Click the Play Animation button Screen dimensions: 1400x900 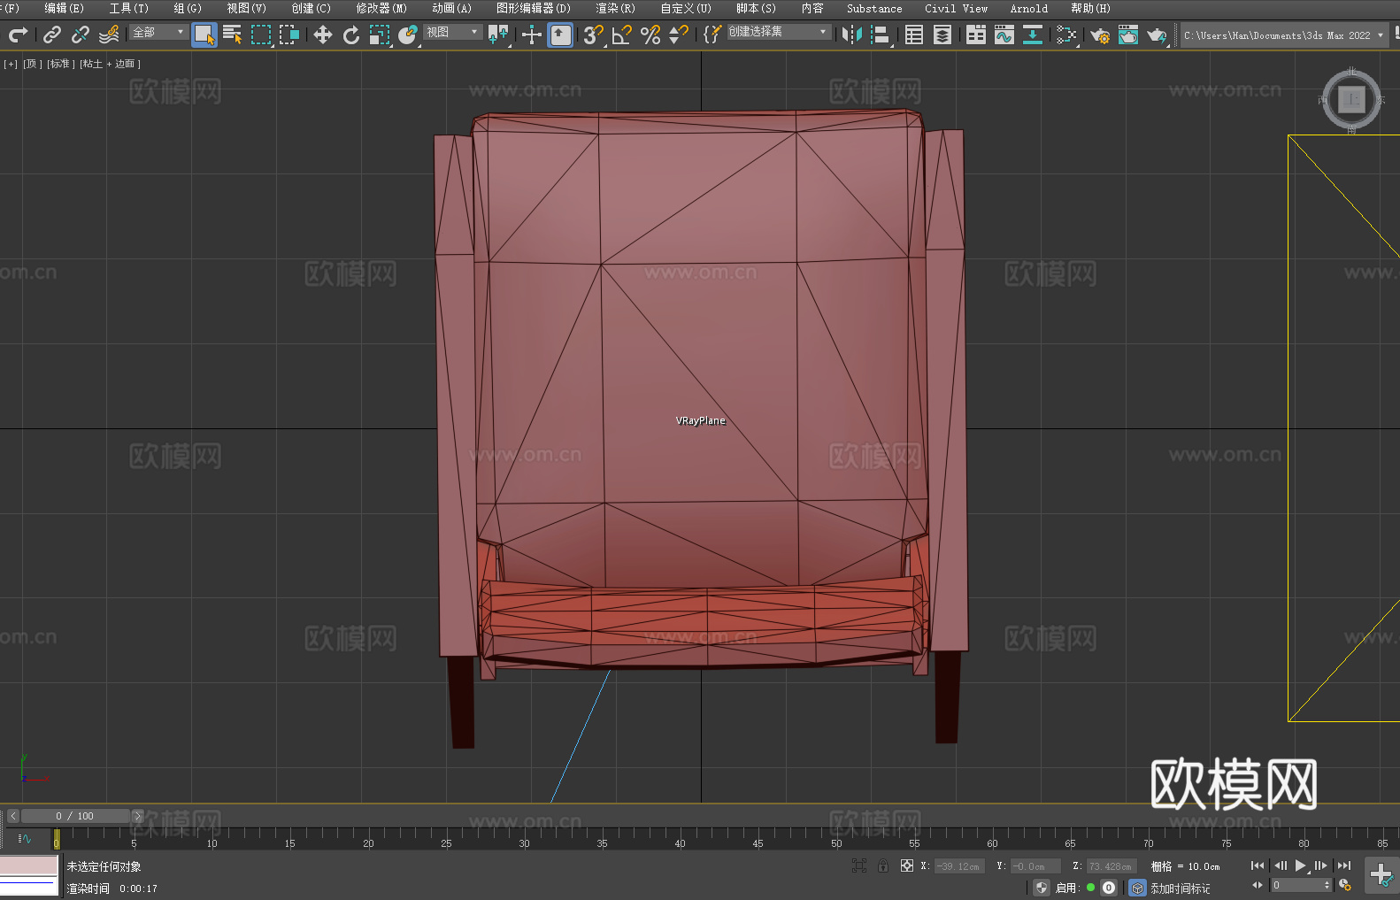coord(1301,865)
